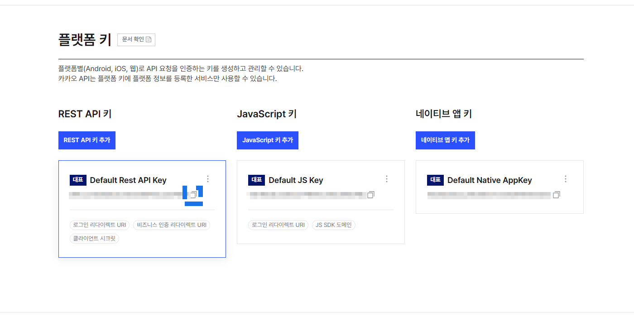Image resolution: width=634 pixels, height=317 pixels.
Task: Open the Default Native AppKey title
Action: click(490, 180)
